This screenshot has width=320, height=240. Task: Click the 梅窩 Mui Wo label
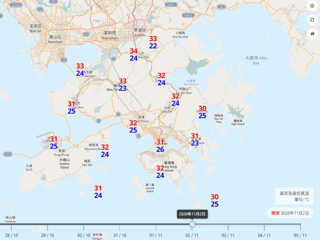click(x=87, y=163)
